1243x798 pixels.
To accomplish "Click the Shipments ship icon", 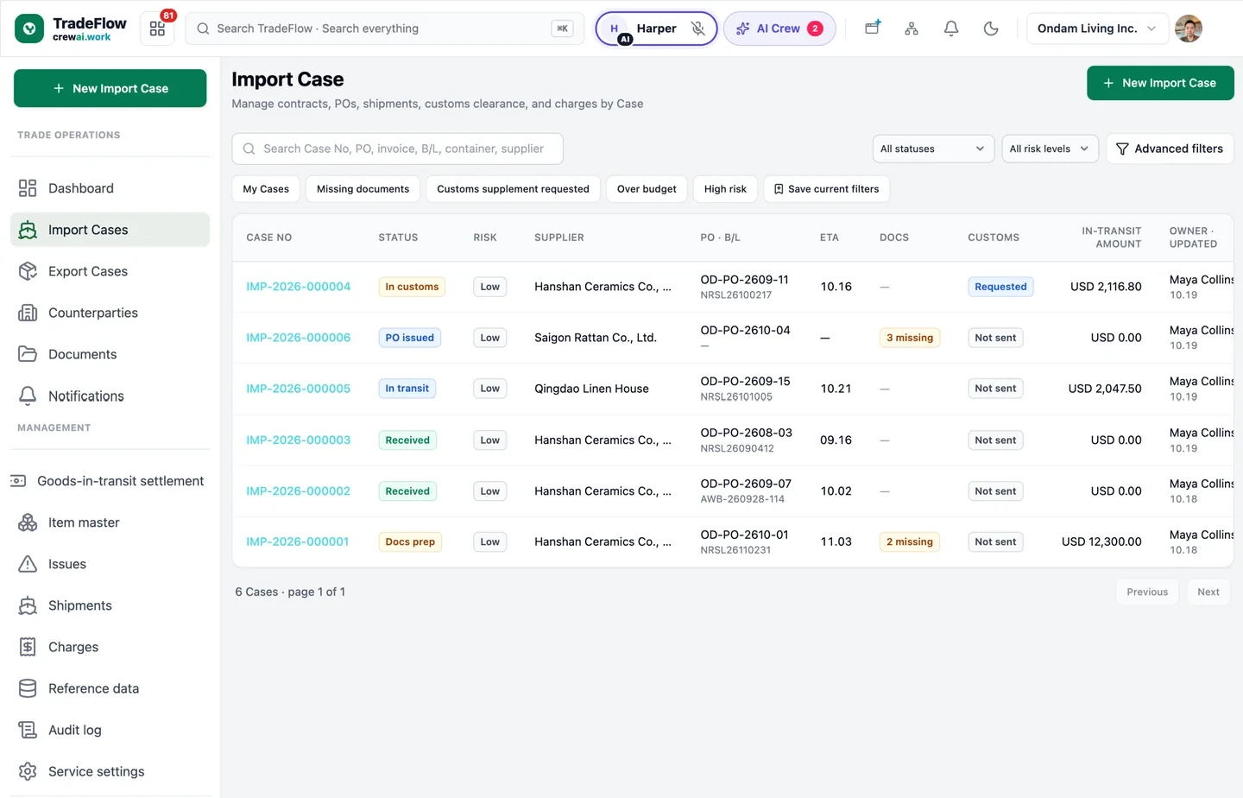I will 28,605.
